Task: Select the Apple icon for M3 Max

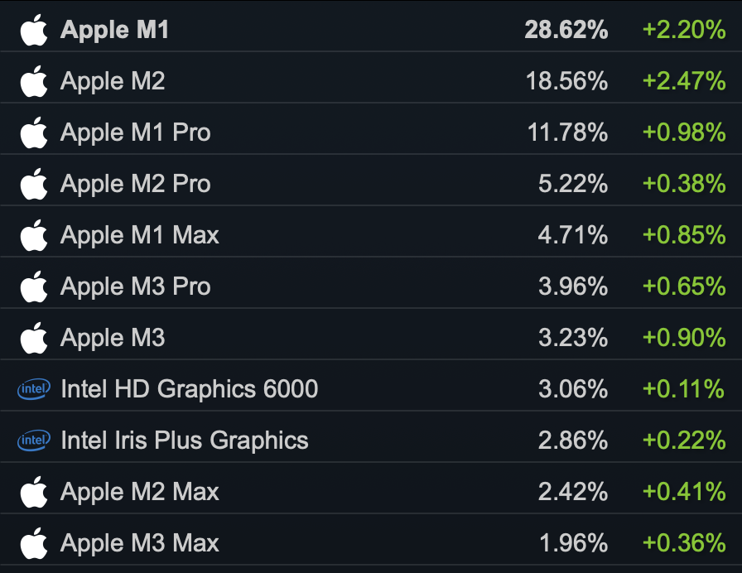Action: 34,543
